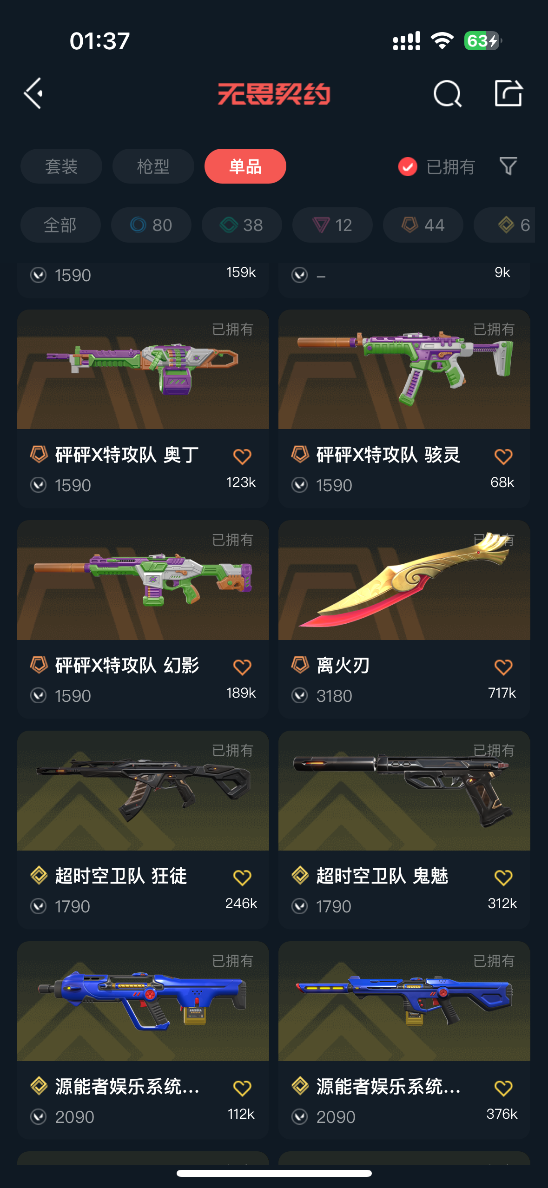This screenshot has width=548, height=1188.
Task: Favorite the 砰砰X特攻队 骇灵 heart icon
Action: tap(503, 456)
